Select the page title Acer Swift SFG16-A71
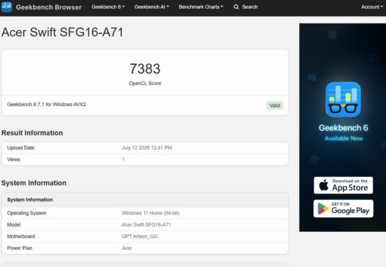Screen dimensions: 386x267 [x=63, y=32]
